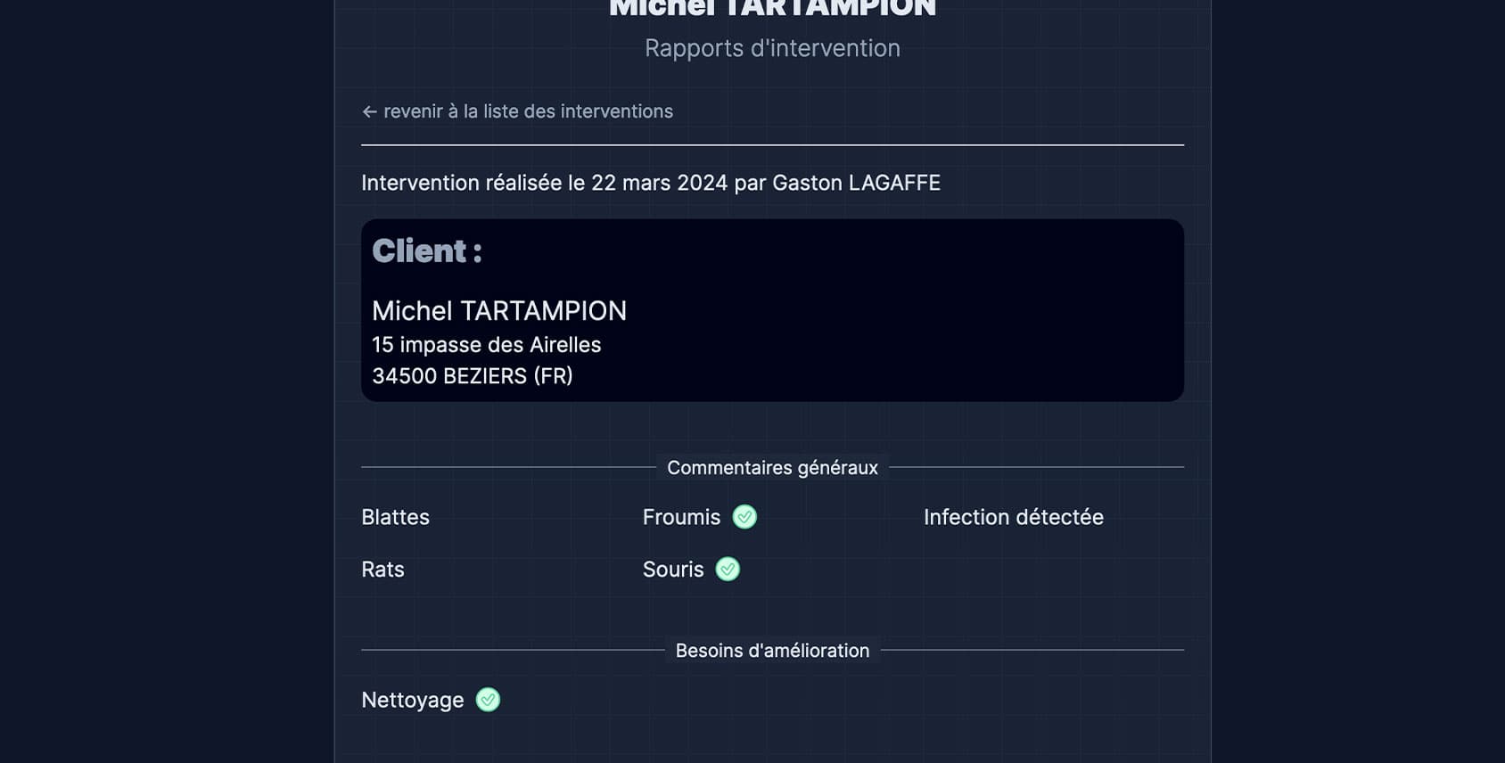Click the Rapports d'intervention subtitle
The image size is (1505, 763).
point(772,48)
